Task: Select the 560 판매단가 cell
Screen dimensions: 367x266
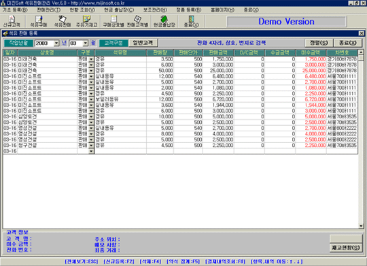Action: point(188,99)
